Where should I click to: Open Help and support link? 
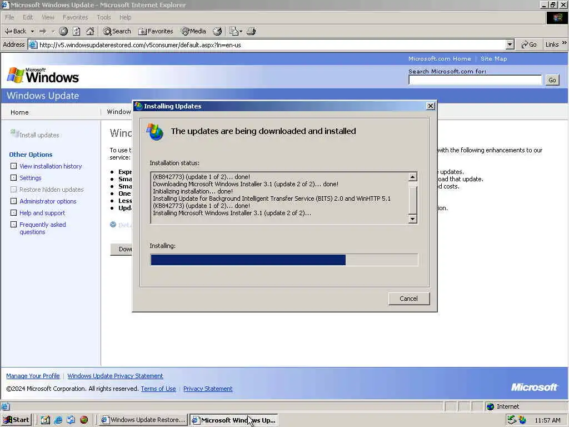pyautogui.click(x=42, y=213)
